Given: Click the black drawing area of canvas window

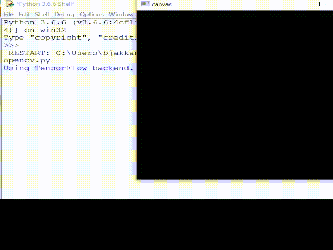Looking at the screenshot, I should (x=235, y=95).
